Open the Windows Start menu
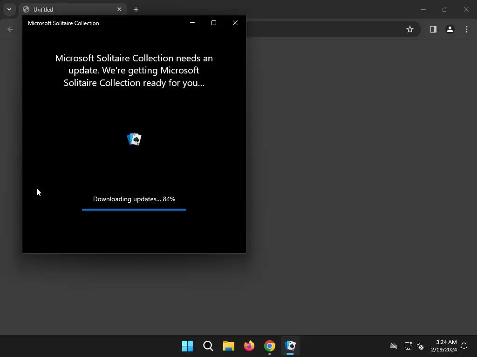This screenshot has height=357, width=477. coord(187,346)
